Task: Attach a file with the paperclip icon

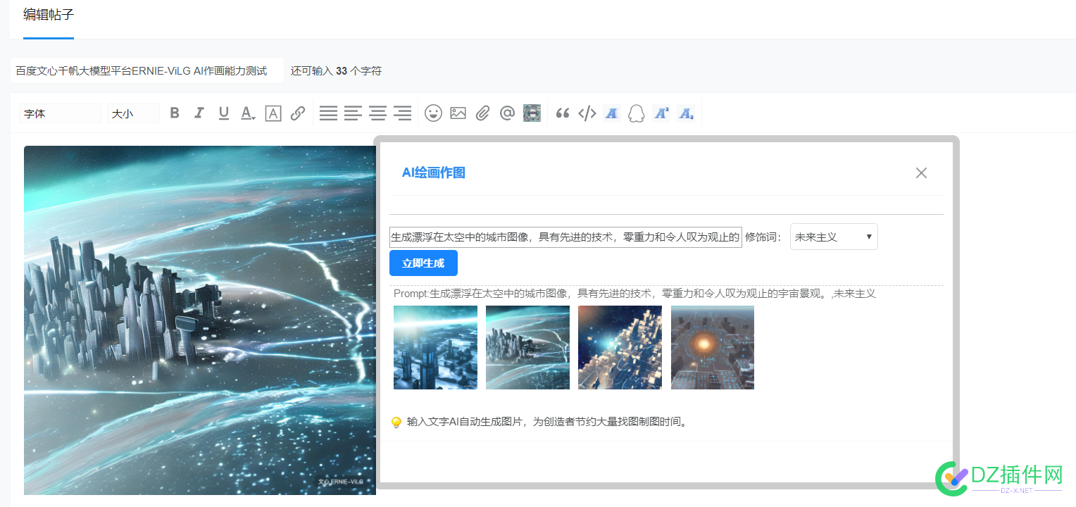Action: 482,113
